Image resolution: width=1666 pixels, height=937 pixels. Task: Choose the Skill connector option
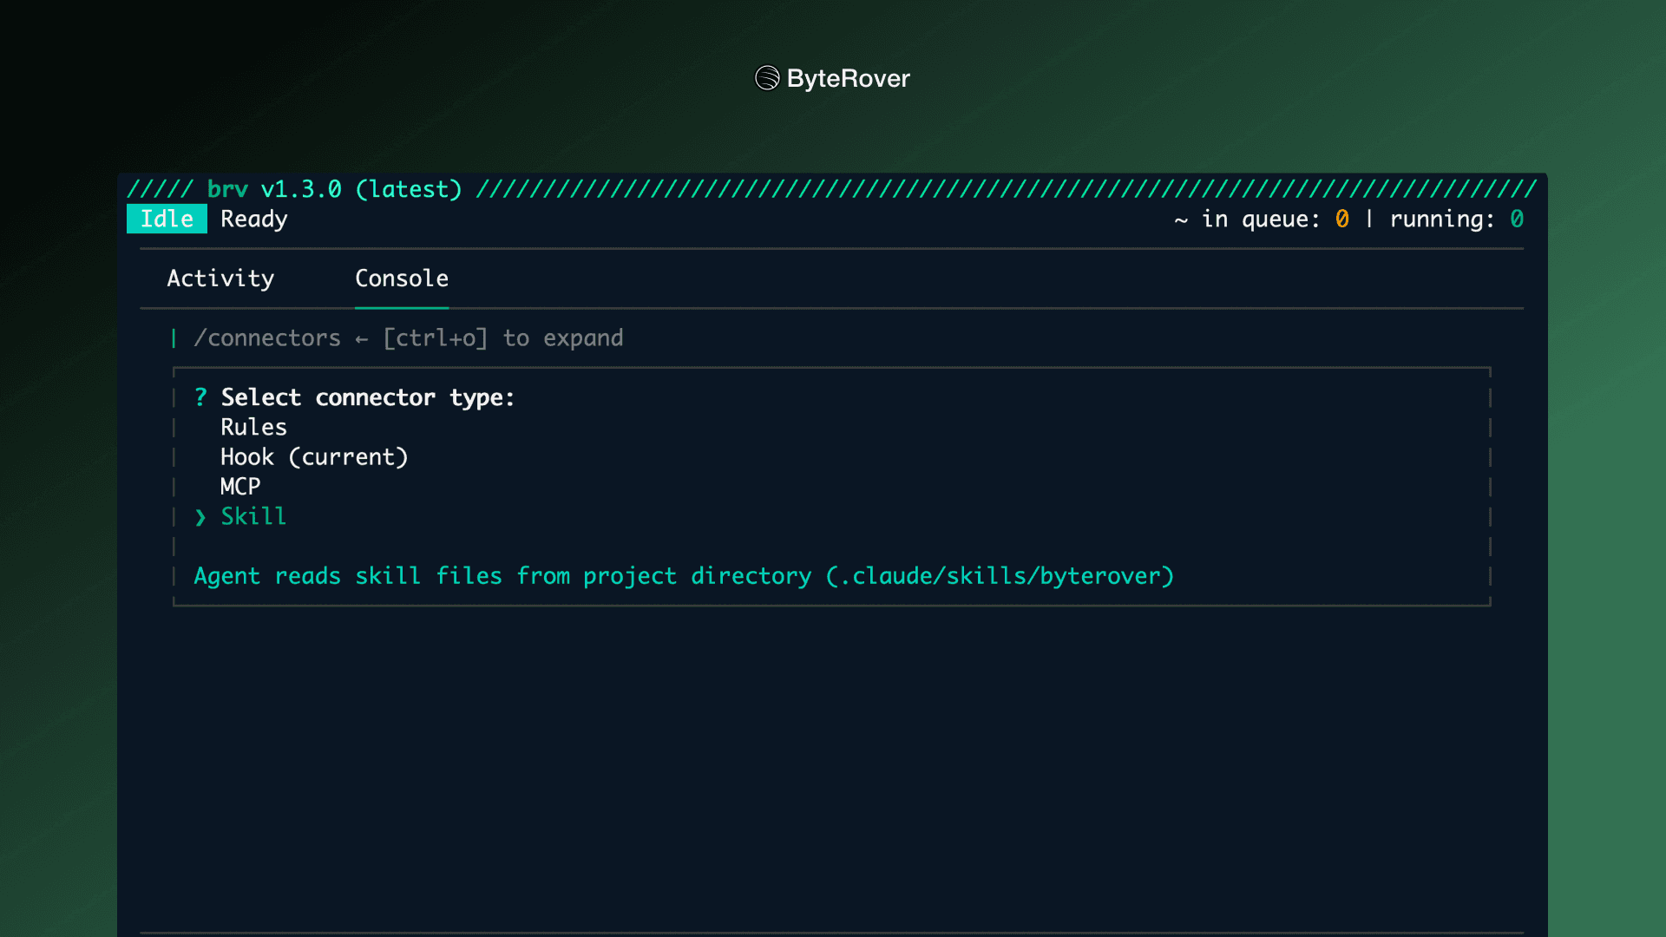[253, 516]
